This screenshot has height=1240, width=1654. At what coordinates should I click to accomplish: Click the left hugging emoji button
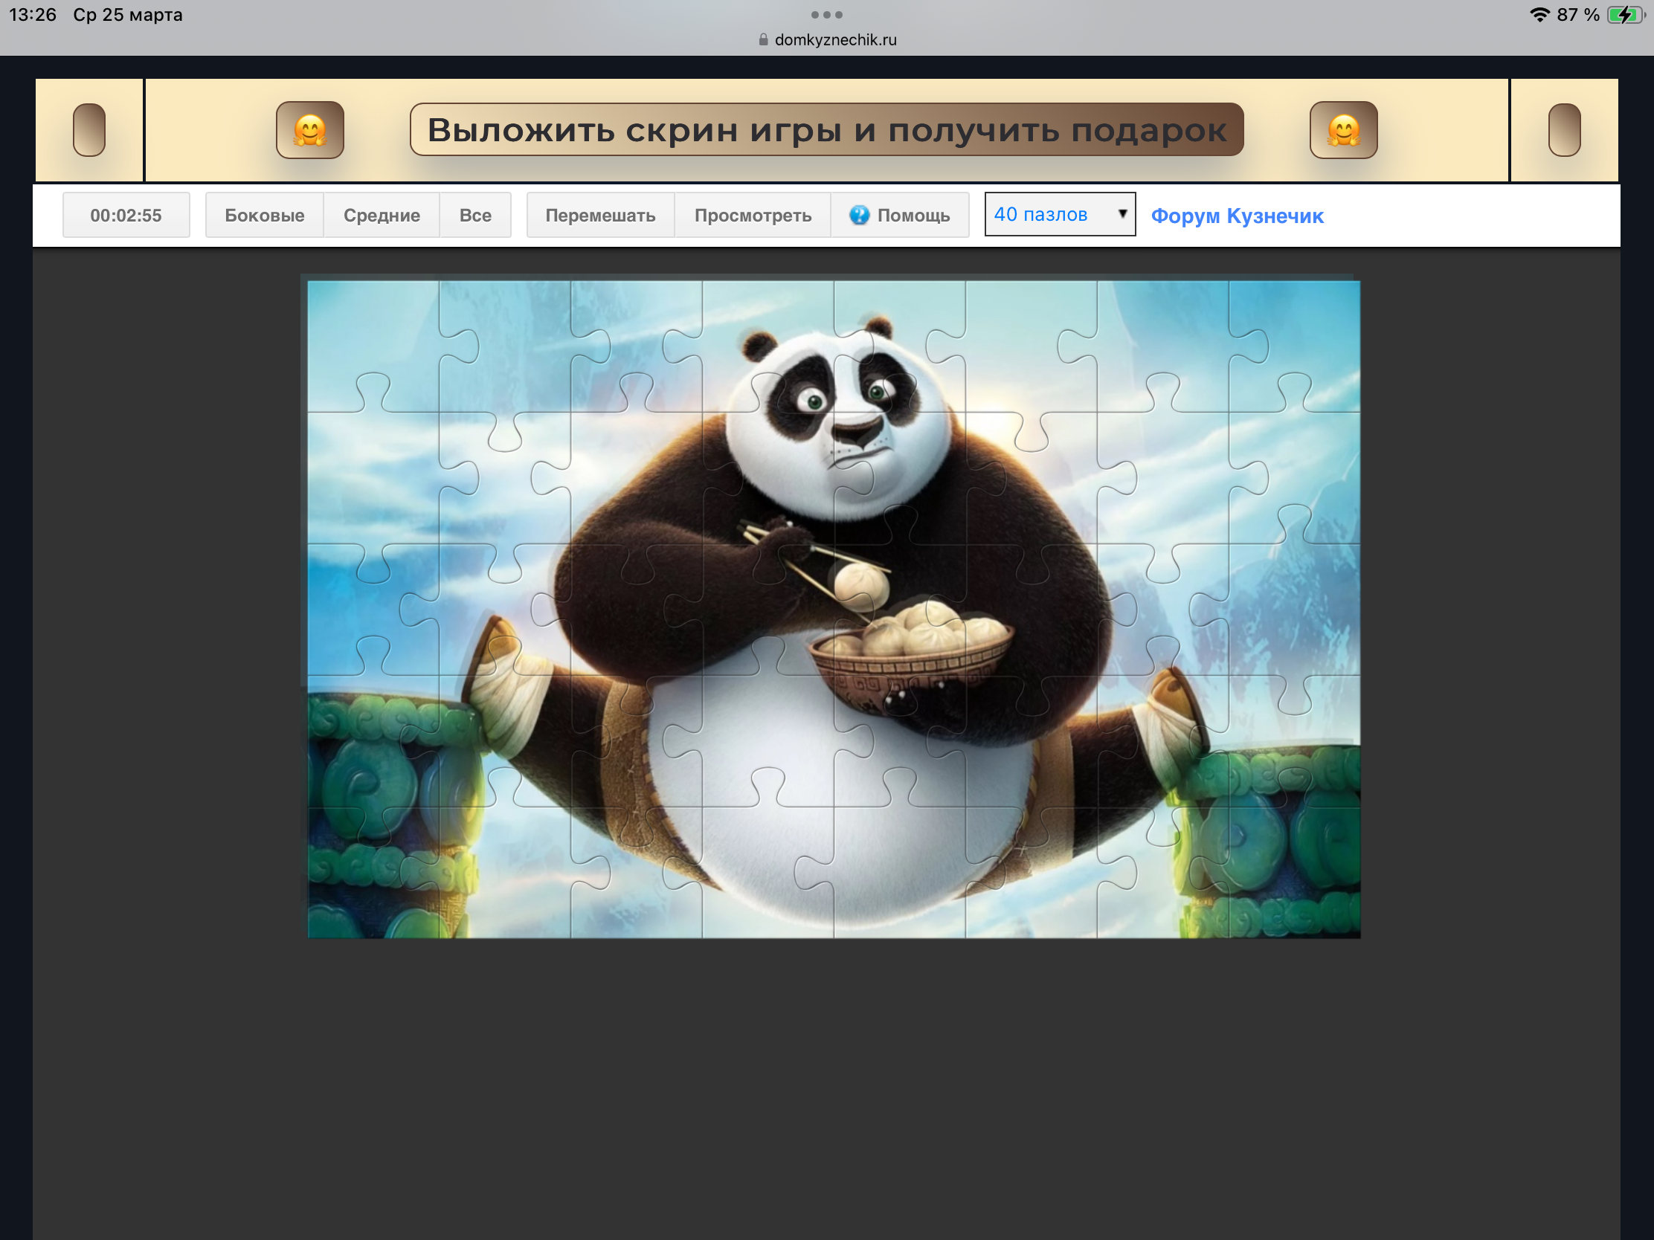(x=309, y=130)
